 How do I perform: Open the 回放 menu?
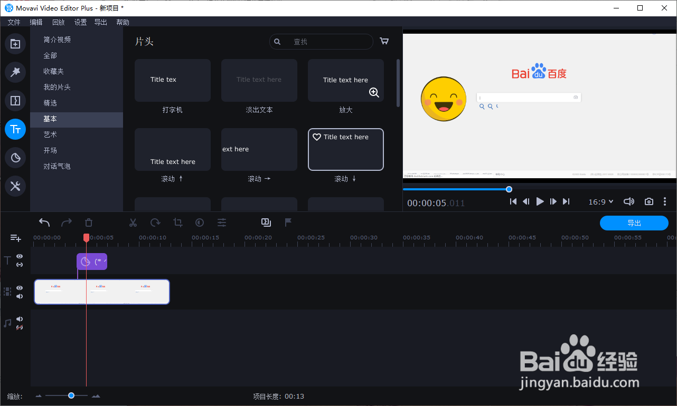pos(58,22)
